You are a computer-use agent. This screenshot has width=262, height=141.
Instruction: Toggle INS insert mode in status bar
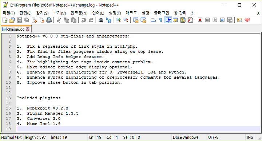pos(250,137)
